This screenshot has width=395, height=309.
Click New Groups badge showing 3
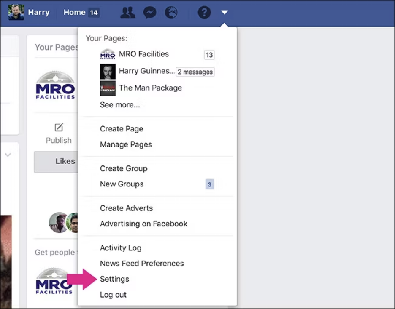coord(209,184)
